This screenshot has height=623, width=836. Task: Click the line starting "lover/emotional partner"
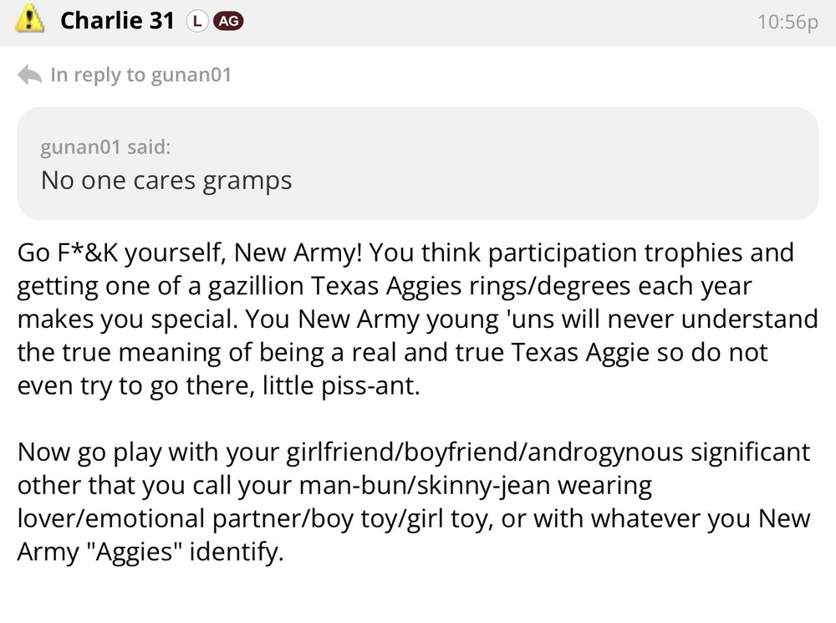pyautogui.click(x=413, y=518)
